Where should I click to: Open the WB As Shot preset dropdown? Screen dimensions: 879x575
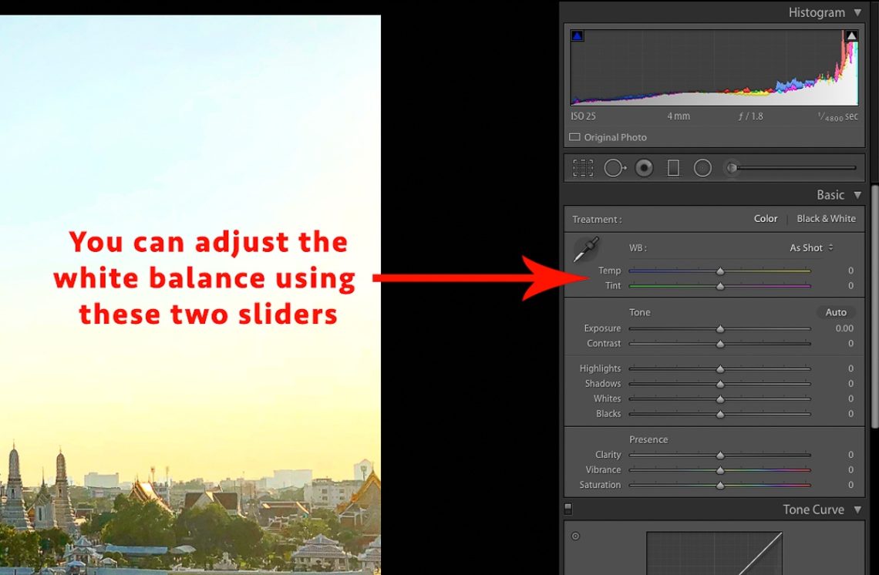click(811, 248)
